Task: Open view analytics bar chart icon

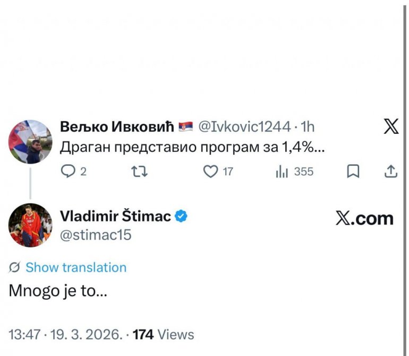Action: 281,171
